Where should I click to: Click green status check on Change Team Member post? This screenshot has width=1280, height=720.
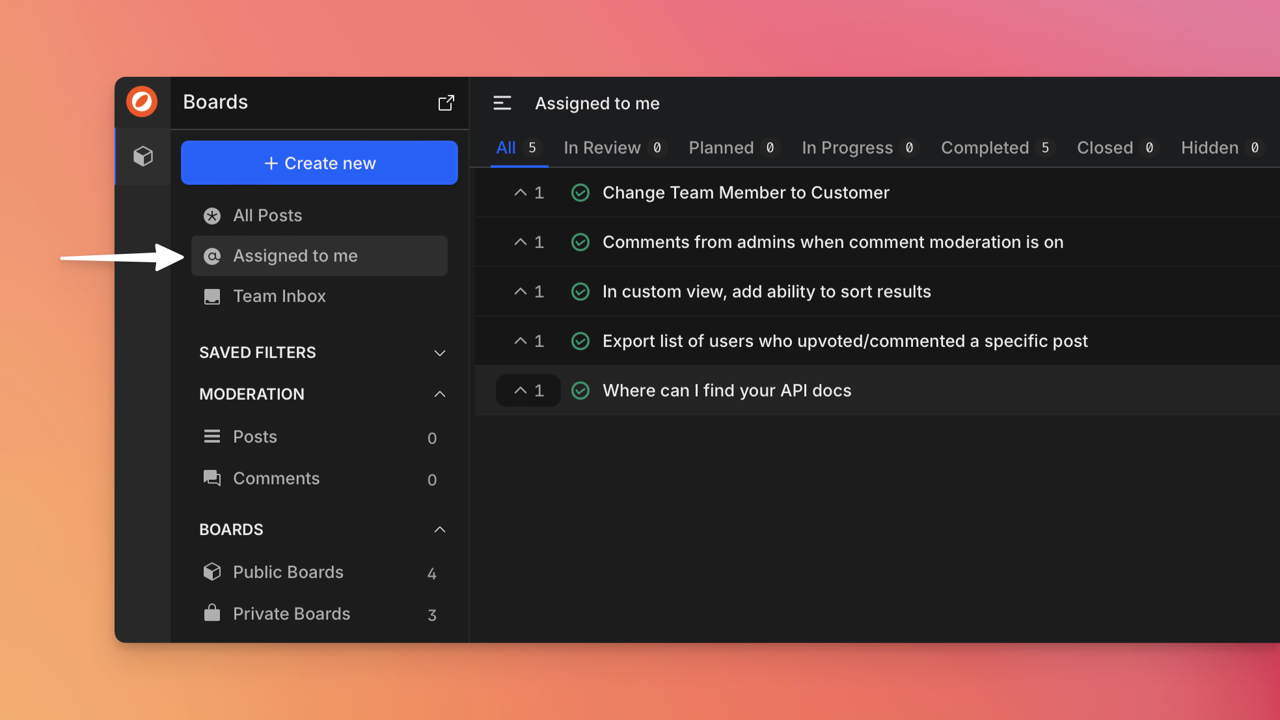click(x=580, y=193)
